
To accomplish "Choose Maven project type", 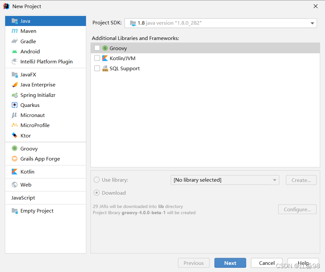I will click(x=46, y=31).
